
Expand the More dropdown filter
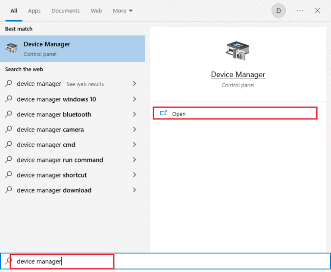click(x=122, y=11)
